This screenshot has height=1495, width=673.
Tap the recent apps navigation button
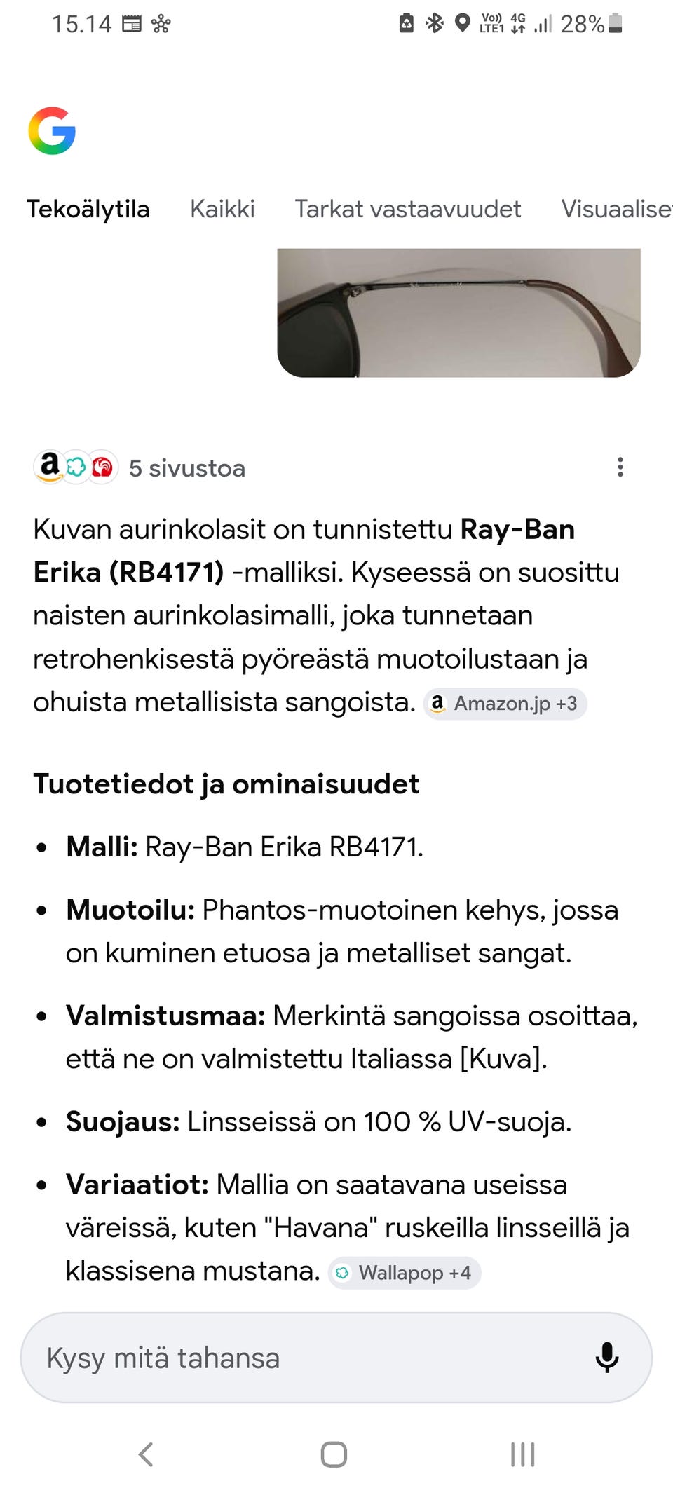tap(522, 1454)
